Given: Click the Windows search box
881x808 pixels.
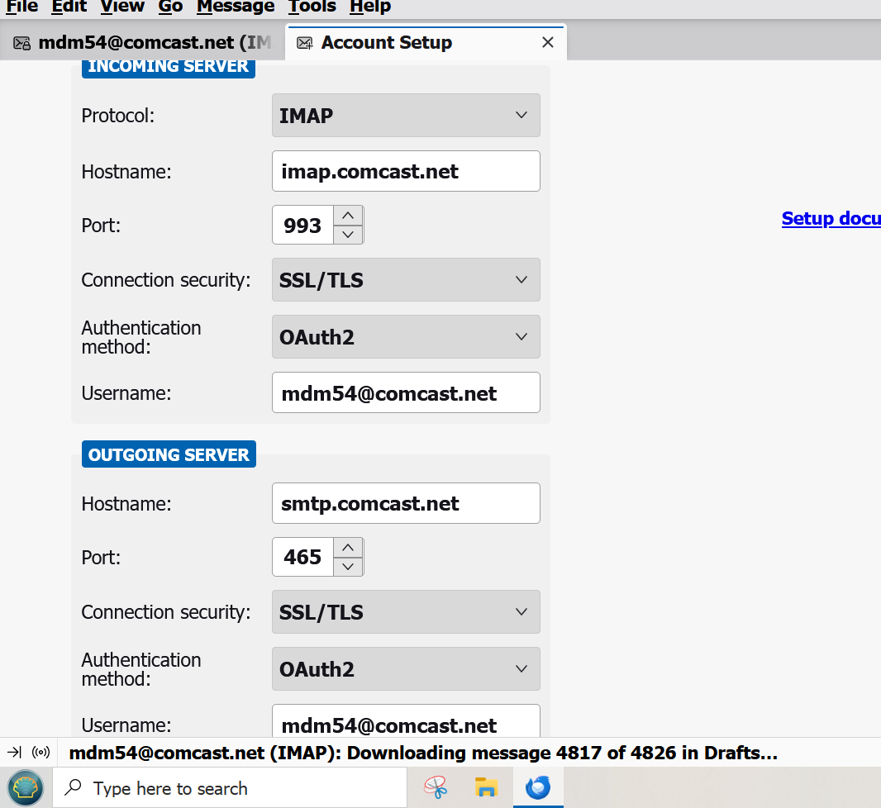Looking at the screenshot, I should tap(229, 788).
